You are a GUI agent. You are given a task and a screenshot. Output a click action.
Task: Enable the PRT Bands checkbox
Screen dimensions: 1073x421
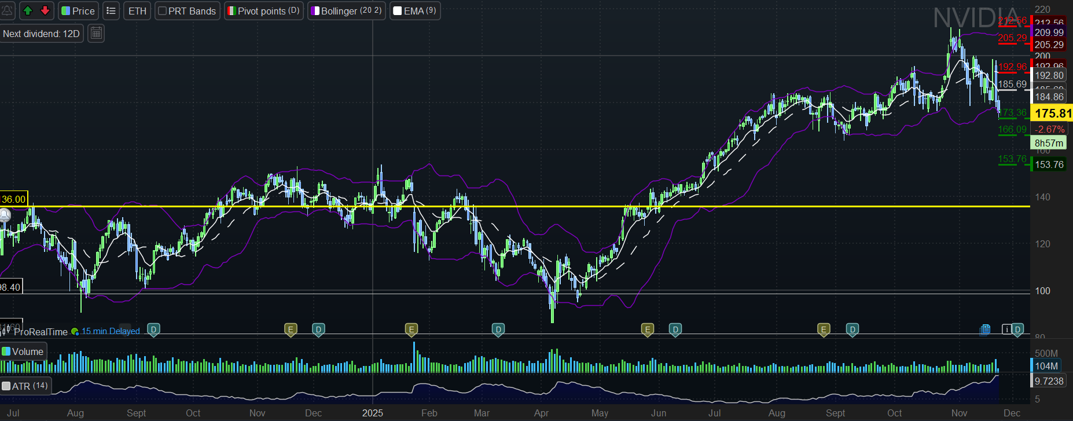163,11
